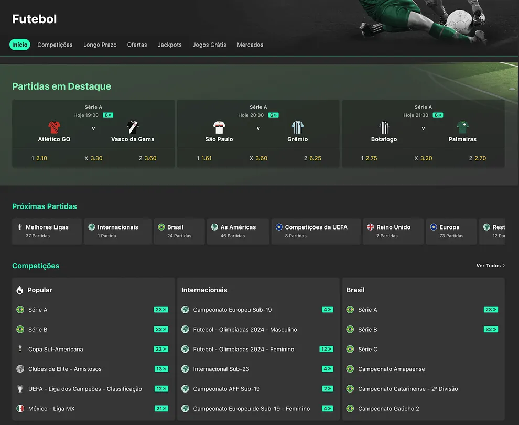
Task: Click the Atlético GO red jersey icon
Action: point(54,127)
